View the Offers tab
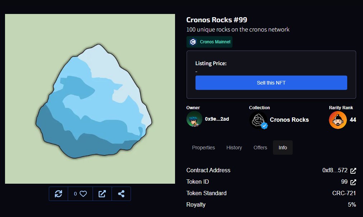The height and width of the screenshot is (217, 363). [x=260, y=147]
